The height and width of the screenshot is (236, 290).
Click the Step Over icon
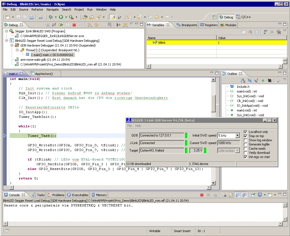click(96, 25)
